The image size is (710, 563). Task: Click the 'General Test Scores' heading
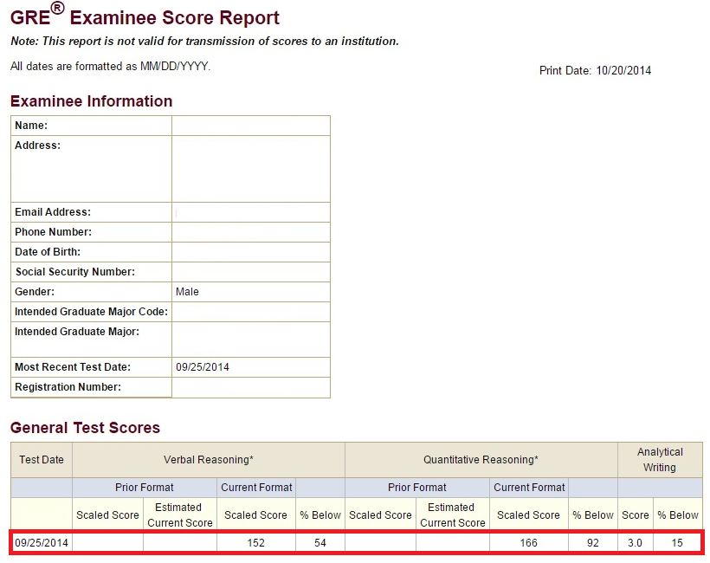85,428
